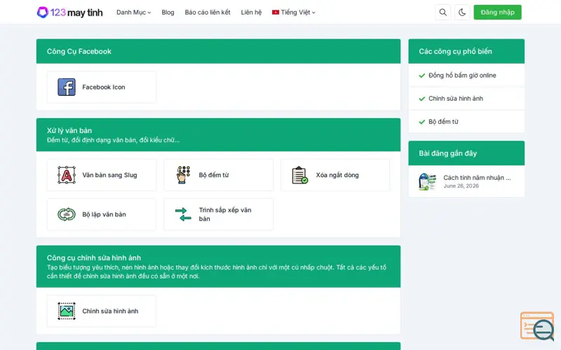The width and height of the screenshot is (561, 350).
Task: Click the 123 may tinh logo
Action: (x=69, y=13)
